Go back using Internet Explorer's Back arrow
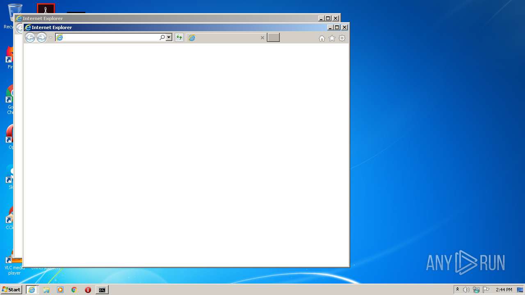The width and height of the screenshot is (525, 295). 30,38
